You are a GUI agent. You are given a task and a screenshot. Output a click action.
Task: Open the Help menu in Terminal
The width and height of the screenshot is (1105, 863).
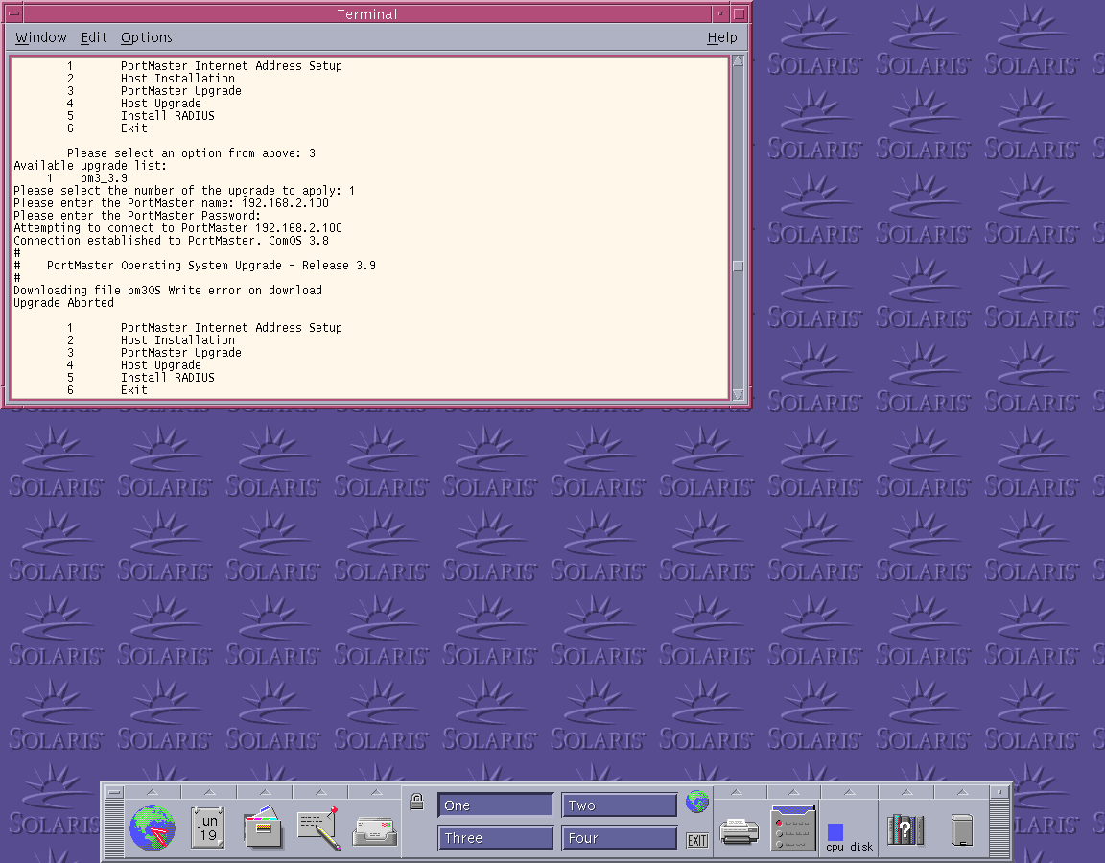coord(722,37)
